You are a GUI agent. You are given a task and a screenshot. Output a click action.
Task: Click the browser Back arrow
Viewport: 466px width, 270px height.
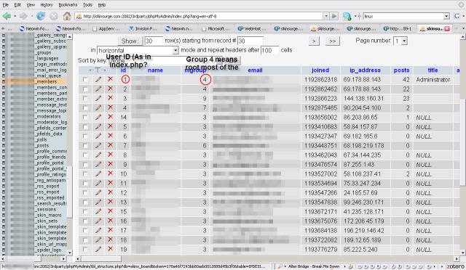(x=7, y=16)
